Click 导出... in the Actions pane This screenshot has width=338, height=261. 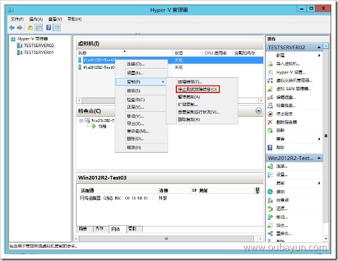tap(282, 225)
